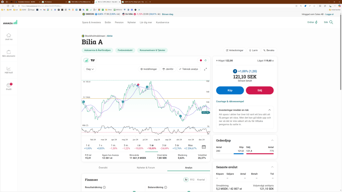
Task: Open the calendar date range picker
Action: 204,147
